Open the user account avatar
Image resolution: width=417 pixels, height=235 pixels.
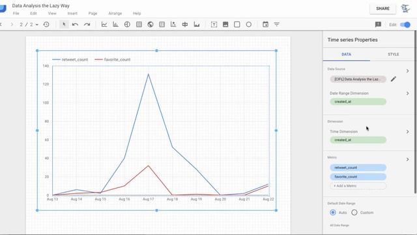(405, 8)
